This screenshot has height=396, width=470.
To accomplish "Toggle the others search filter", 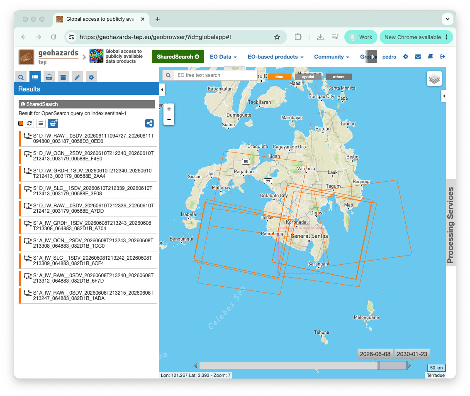I will tap(338, 77).
